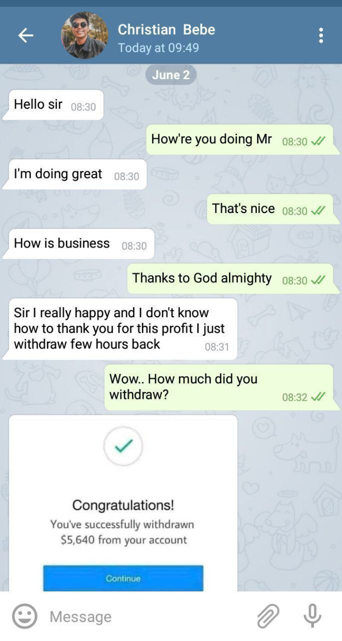Tap the back arrow icon
Viewport: 342px width, 641px height.
(x=25, y=35)
